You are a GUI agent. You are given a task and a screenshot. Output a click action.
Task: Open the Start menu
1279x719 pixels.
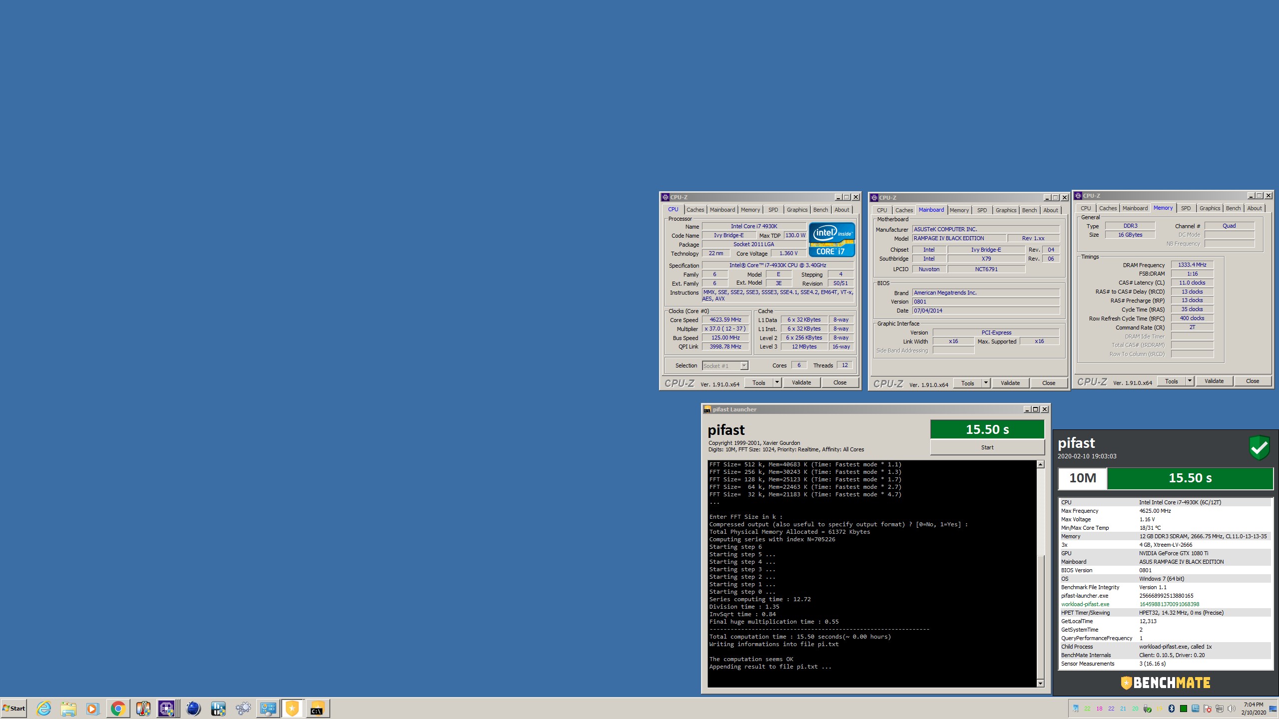[x=14, y=708]
